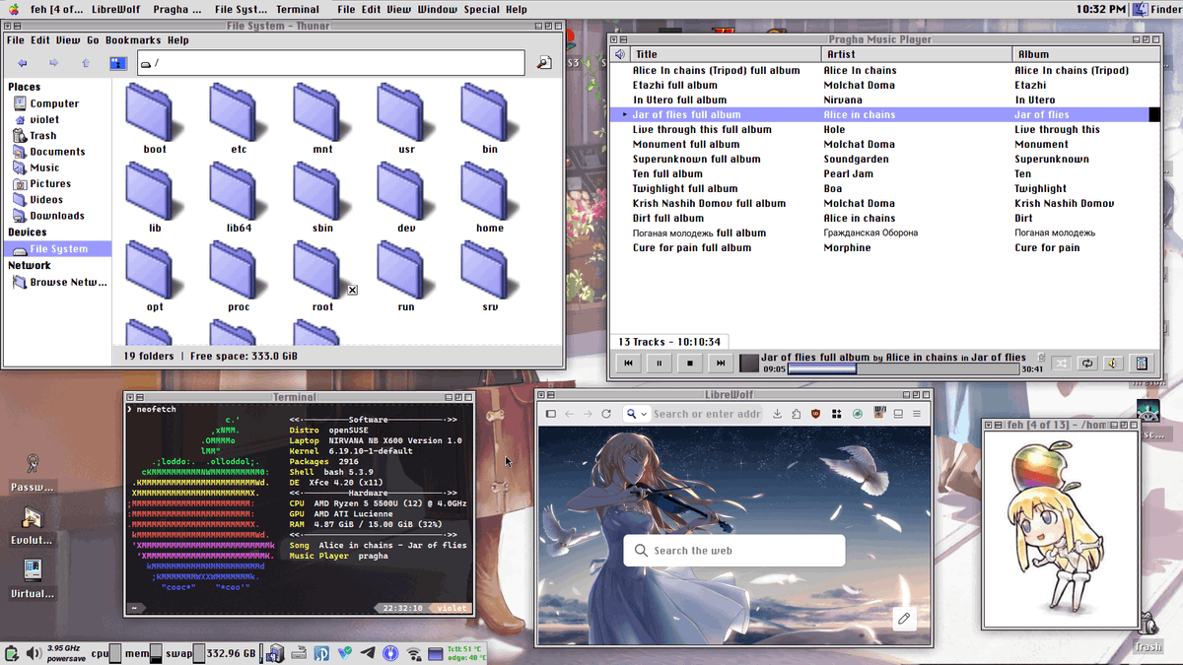The height and width of the screenshot is (665, 1183).
Task: Click the pencil customize icon in LibreWolf
Action: tap(903, 619)
